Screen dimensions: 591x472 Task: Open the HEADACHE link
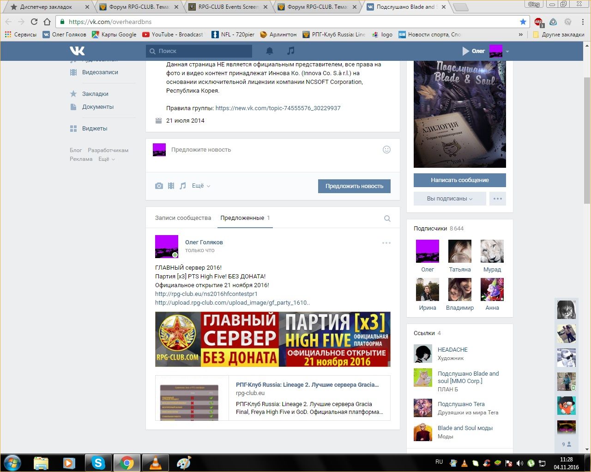(452, 350)
